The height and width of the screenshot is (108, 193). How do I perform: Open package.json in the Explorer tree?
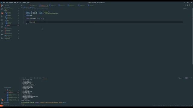9,34
